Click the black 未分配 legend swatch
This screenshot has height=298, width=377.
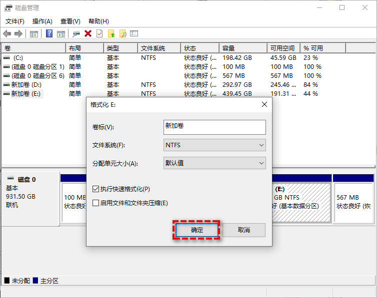(7, 281)
